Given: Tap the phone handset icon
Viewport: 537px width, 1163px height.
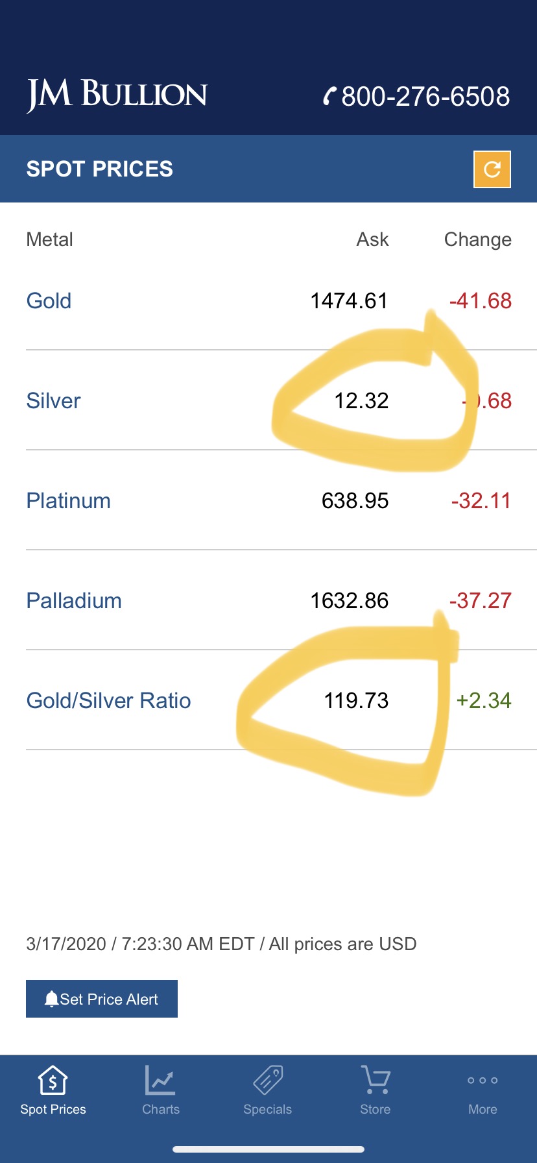Looking at the screenshot, I should tap(330, 97).
